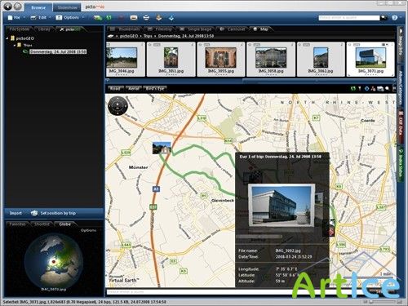Click the pin marker icon in map toolbar
Viewport: 408px width, 306px height.
tap(360, 89)
